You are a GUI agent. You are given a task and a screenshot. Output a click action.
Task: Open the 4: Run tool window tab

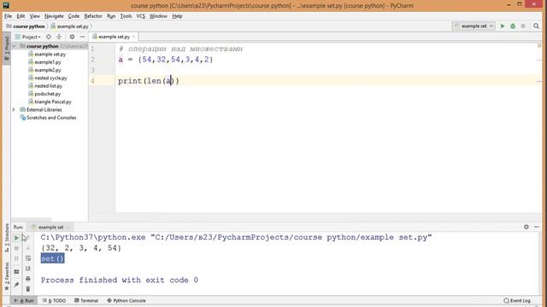(24, 300)
